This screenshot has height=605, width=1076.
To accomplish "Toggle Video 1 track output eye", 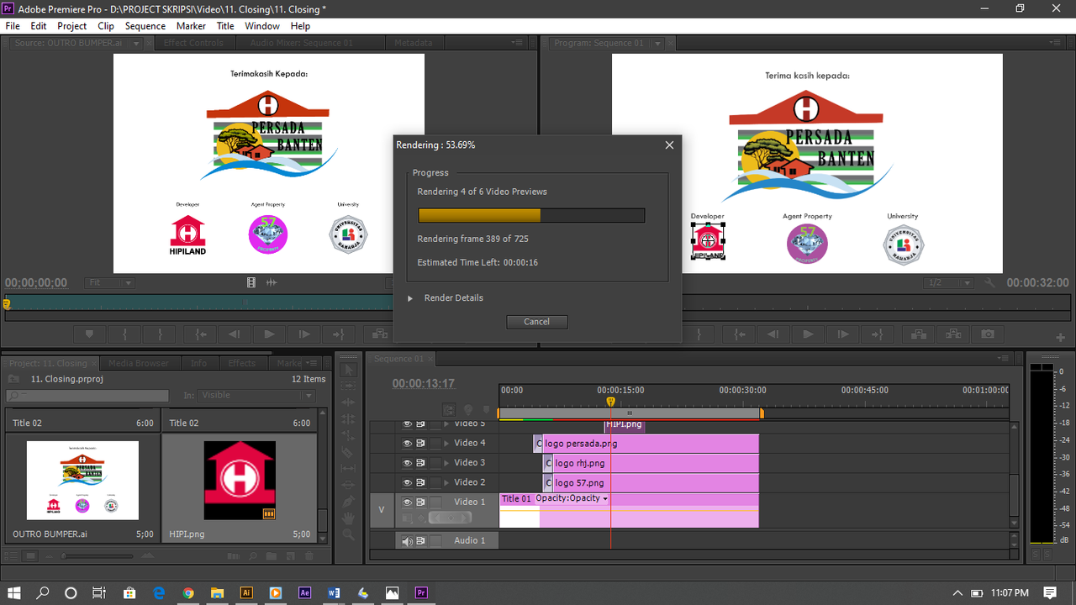I will pos(407,502).
